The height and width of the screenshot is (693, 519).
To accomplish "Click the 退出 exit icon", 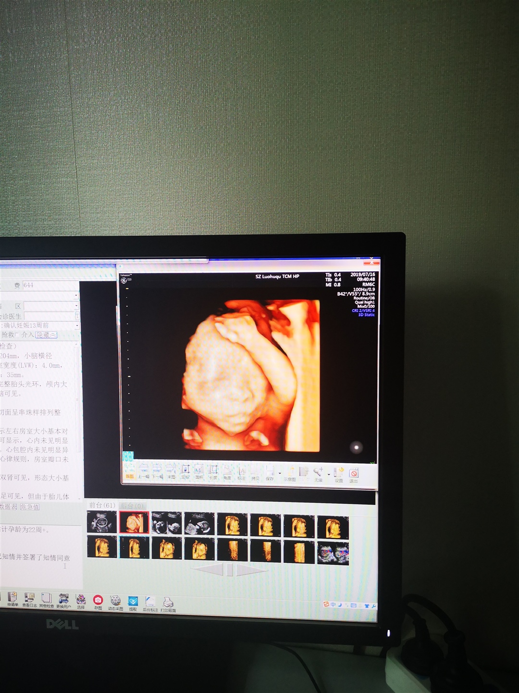I will pyautogui.click(x=354, y=474).
